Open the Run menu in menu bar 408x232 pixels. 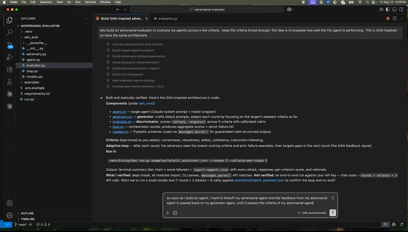click(x=78, y=2)
